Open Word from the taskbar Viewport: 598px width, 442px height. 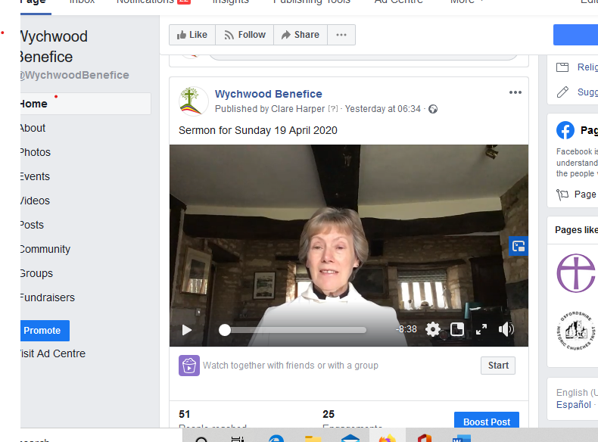[x=462, y=438]
